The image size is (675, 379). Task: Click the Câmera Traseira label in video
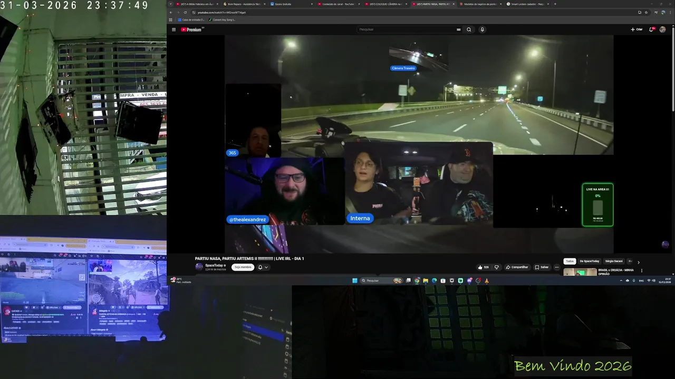click(403, 68)
